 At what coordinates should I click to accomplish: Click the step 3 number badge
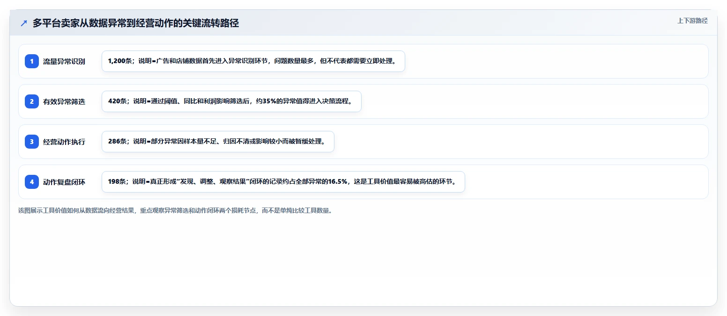point(32,142)
